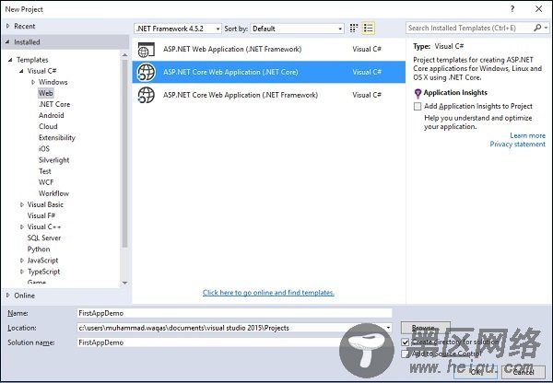Image resolution: width=553 pixels, height=383 pixels.
Task: Open the dialog help question mark
Action: (x=512, y=9)
